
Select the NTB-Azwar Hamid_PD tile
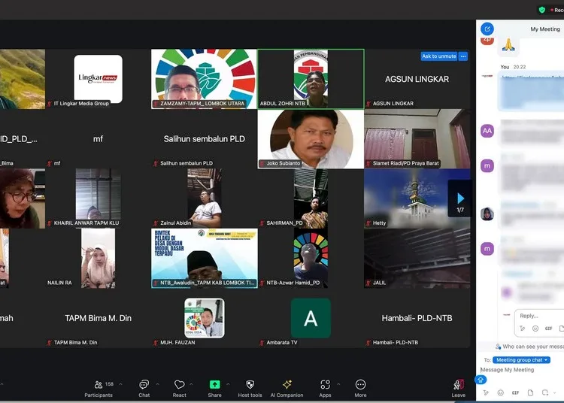click(x=311, y=258)
